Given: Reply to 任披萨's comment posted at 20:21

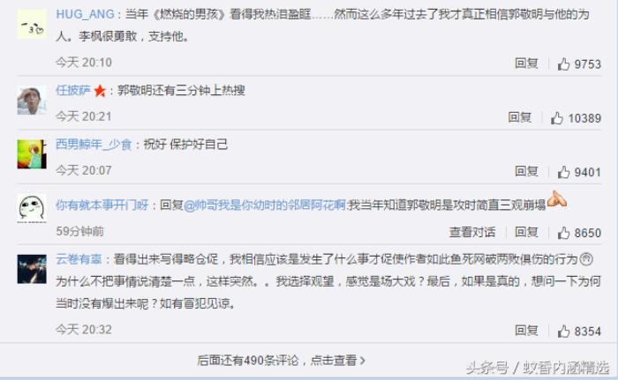Looking at the screenshot, I should point(520,117).
